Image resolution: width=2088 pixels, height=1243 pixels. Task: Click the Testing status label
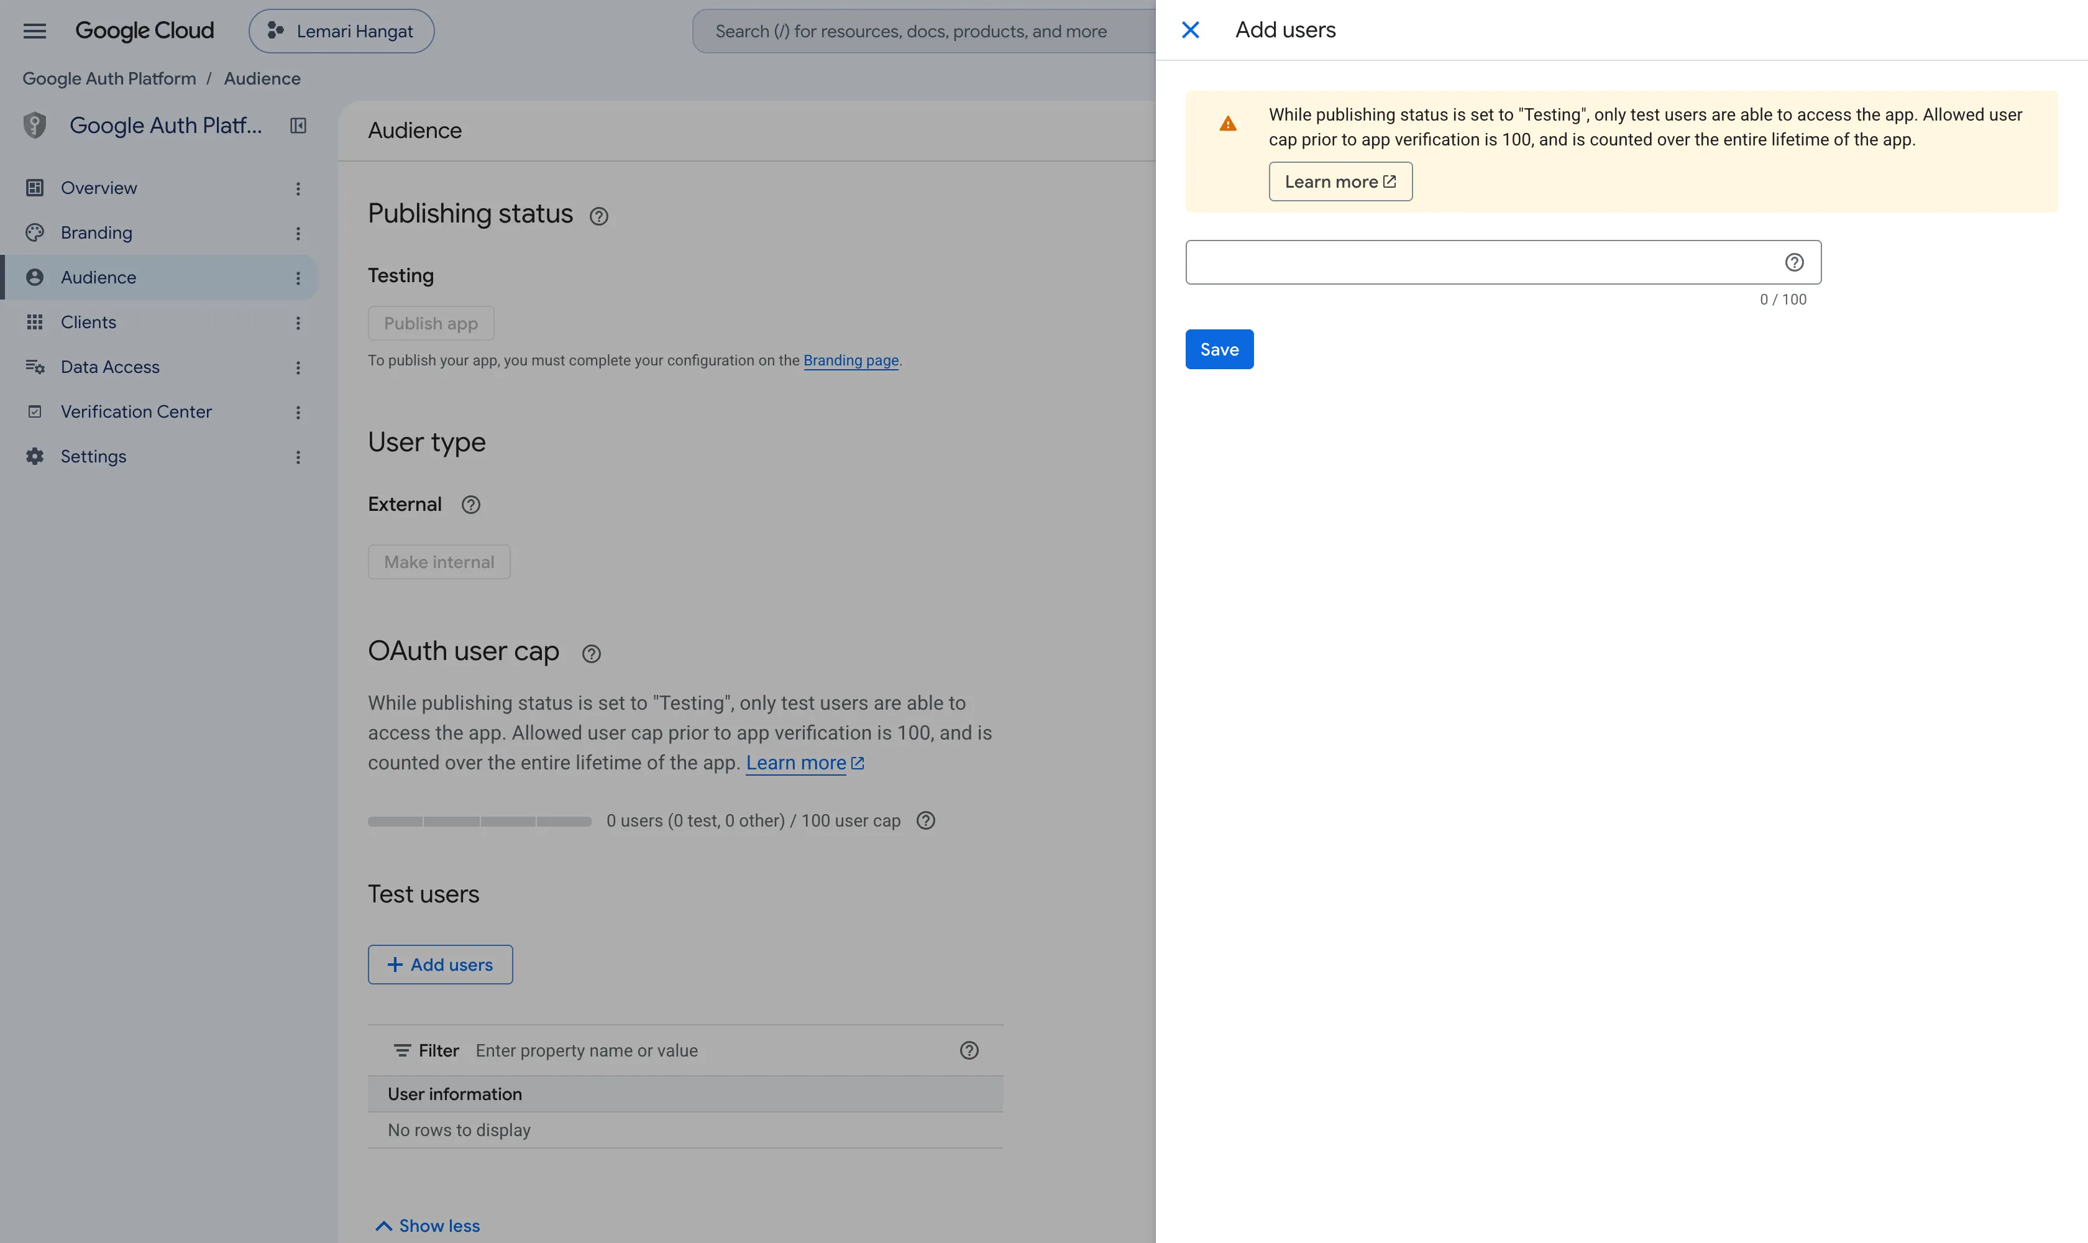[x=401, y=275]
